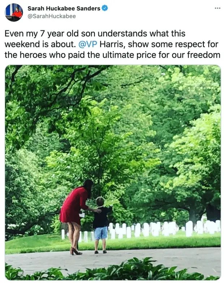Viewport: 224px width, 283px height.
Task: Open the @SarahHuckabee handle
Action: (52, 16)
